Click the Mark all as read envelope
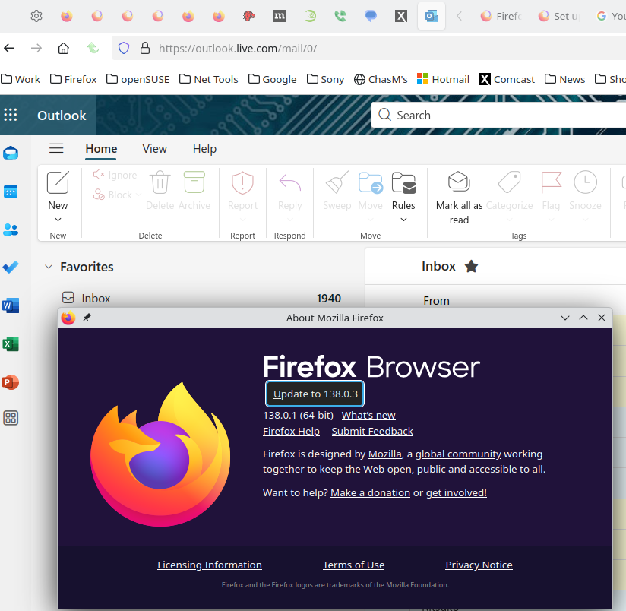626x611 pixels. click(x=459, y=182)
